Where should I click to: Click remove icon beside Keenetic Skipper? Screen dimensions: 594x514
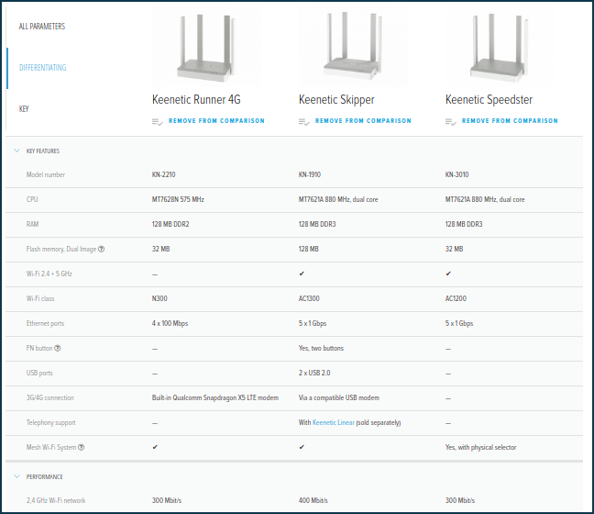[x=304, y=121]
